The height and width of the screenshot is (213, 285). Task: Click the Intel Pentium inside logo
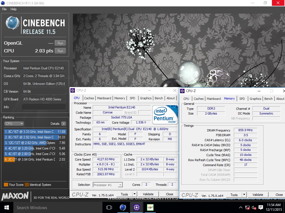coord(165,115)
